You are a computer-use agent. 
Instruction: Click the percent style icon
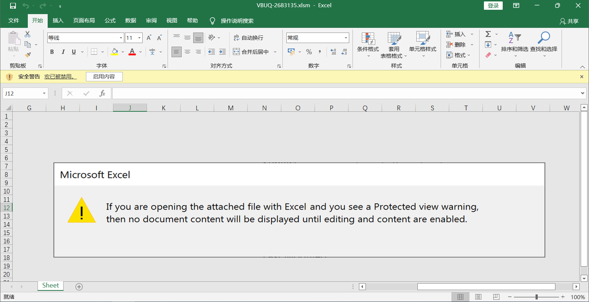309,52
